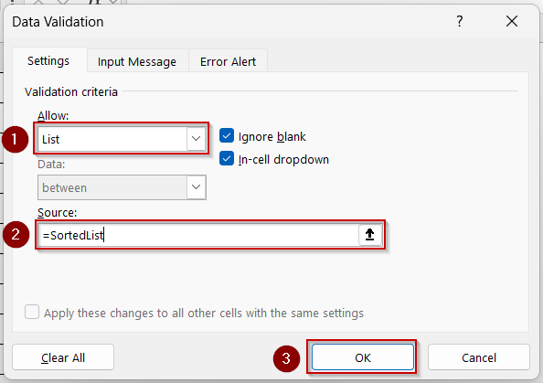Click the Clear All button
This screenshot has height=383, width=543.
tap(63, 357)
